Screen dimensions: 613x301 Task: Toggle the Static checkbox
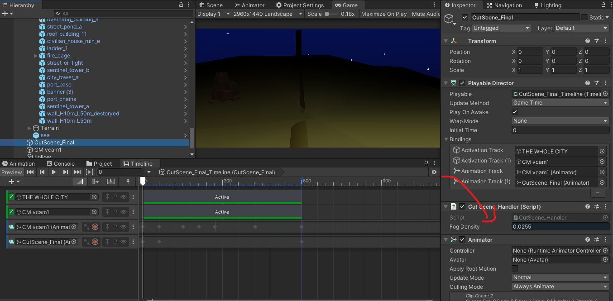tap(585, 18)
